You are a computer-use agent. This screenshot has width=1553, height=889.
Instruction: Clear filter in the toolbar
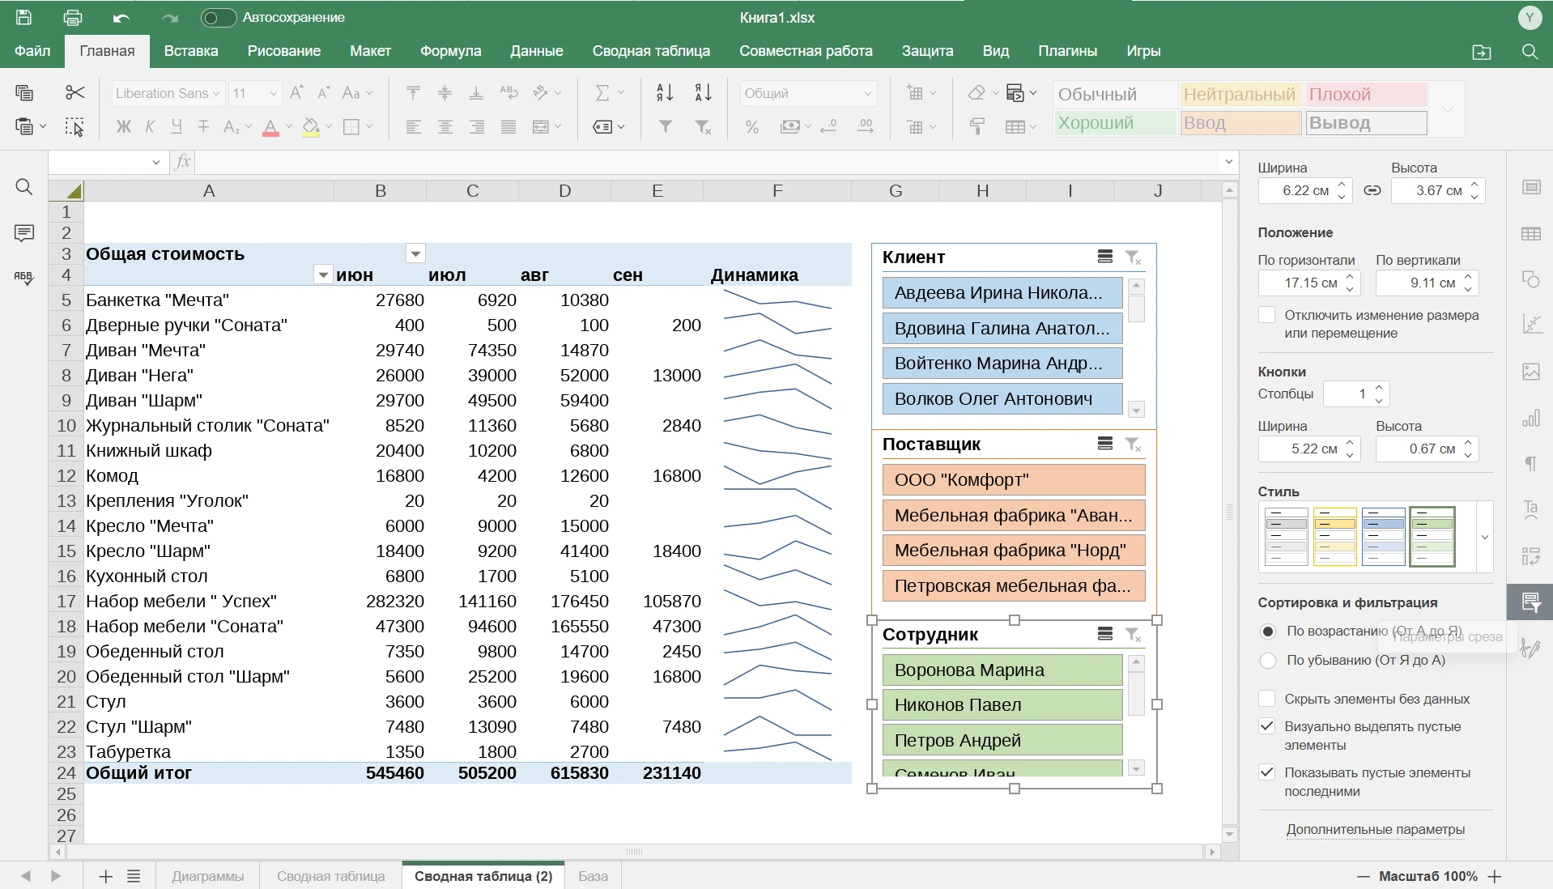coord(703,126)
